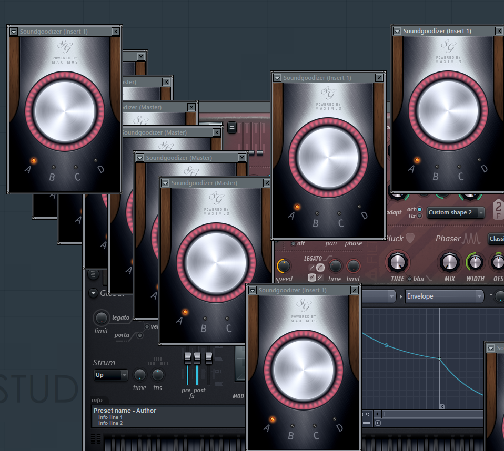Select the lower-left highlighted legato mode button

click(x=312, y=277)
